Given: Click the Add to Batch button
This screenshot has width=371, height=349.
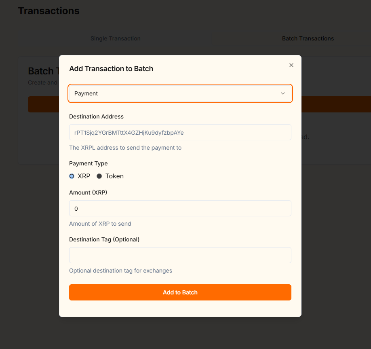Looking at the screenshot, I should pos(180,292).
